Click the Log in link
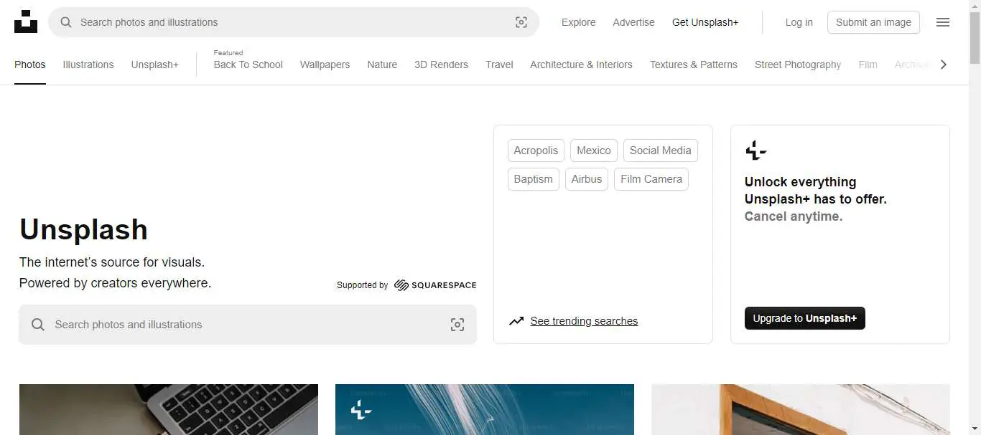This screenshot has width=981, height=435. (799, 22)
